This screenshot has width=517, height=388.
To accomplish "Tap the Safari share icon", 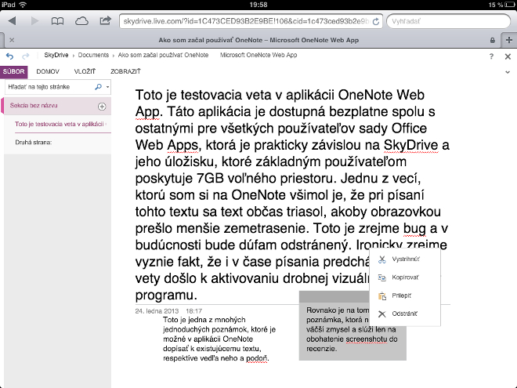I will tap(105, 21).
